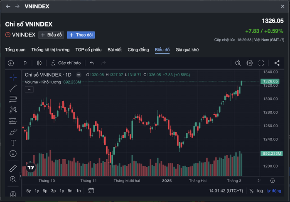Open the Thống kê thị trường tab
290x202 pixels.
51,50
